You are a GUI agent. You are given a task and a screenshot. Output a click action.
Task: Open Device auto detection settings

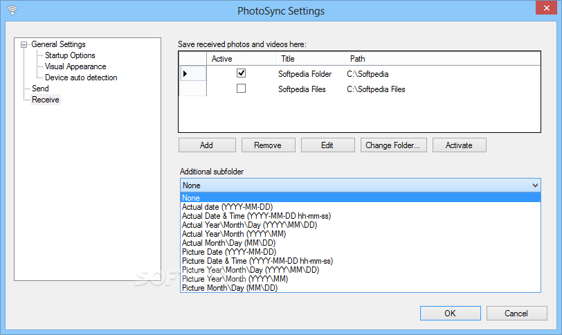(81, 78)
